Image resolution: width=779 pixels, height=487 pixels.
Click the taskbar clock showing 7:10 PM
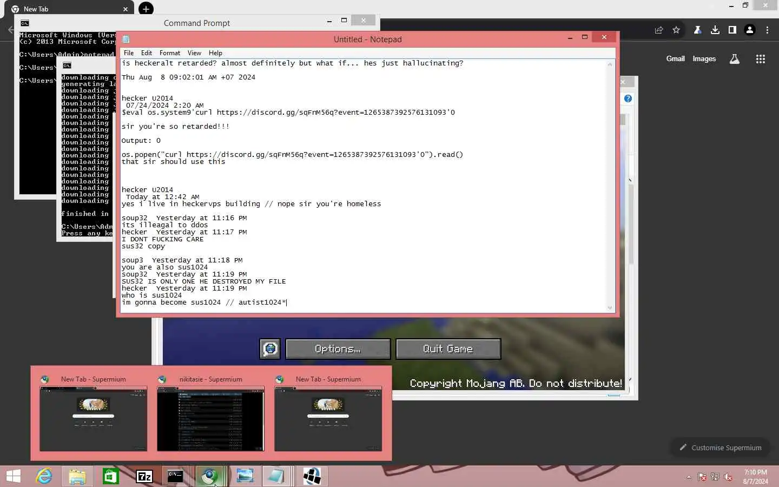point(755,477)
